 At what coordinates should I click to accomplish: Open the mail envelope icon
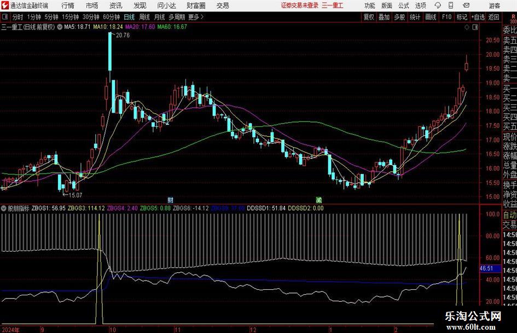click(466, 5)
